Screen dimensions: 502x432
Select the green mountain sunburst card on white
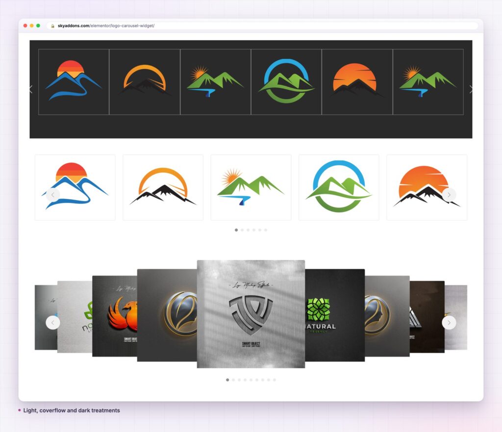[251, 188]
